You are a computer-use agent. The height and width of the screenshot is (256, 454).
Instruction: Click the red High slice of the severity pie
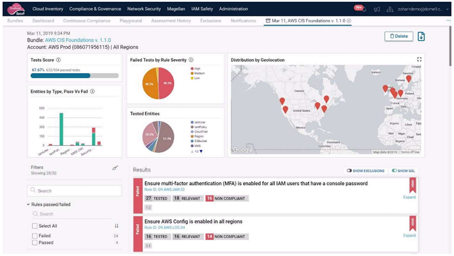click(166, 83)
